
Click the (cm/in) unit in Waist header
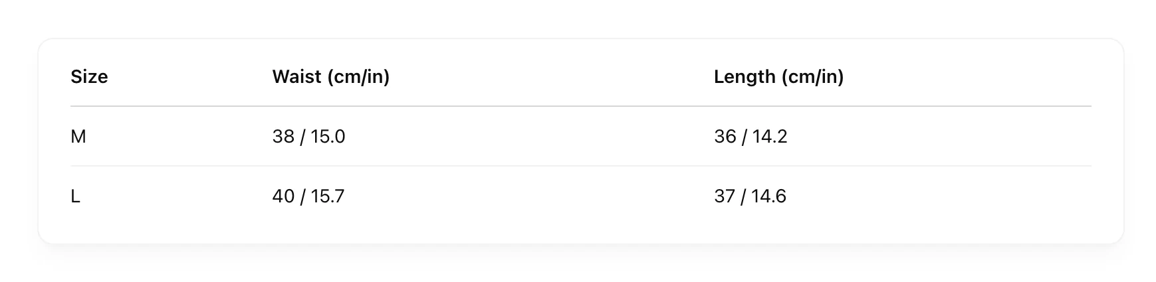pyautogui.click(x=358, y=77)
